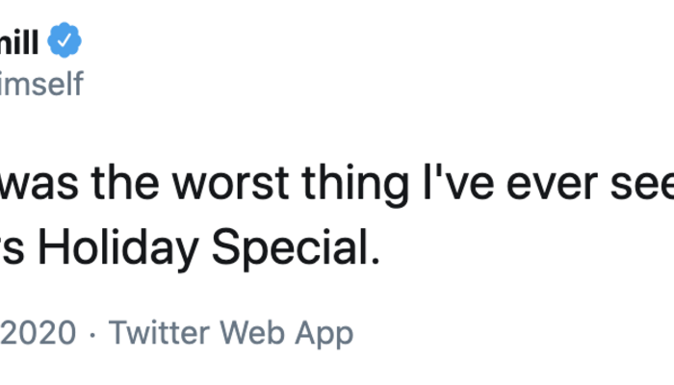Screen dimensions: 674x385
Task: Open the handle ending in "imself"
Action: pos(40,84)
